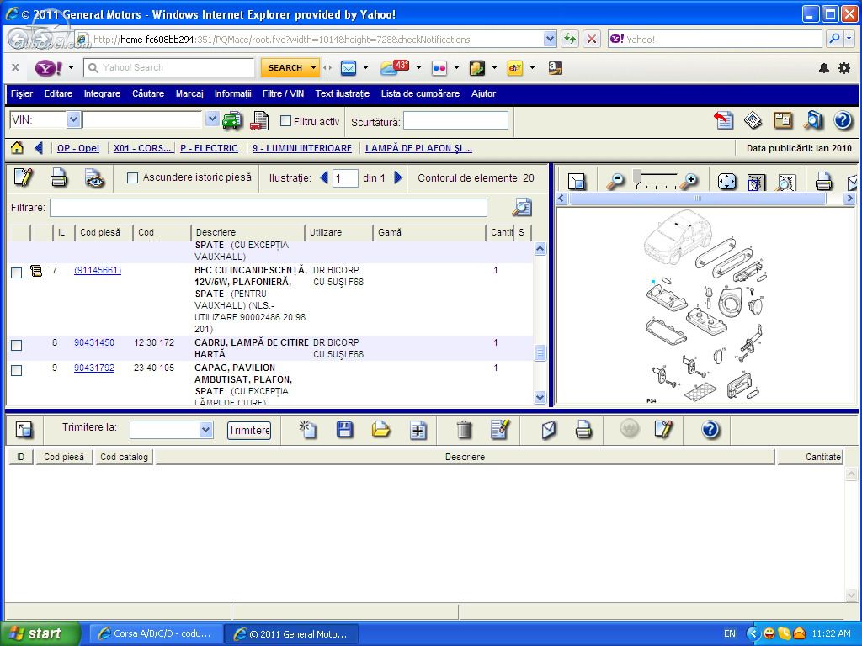The height and width of the screenshot is (646, 862).
Task: Click the red arrow document icon
Action: click(723, 120)
